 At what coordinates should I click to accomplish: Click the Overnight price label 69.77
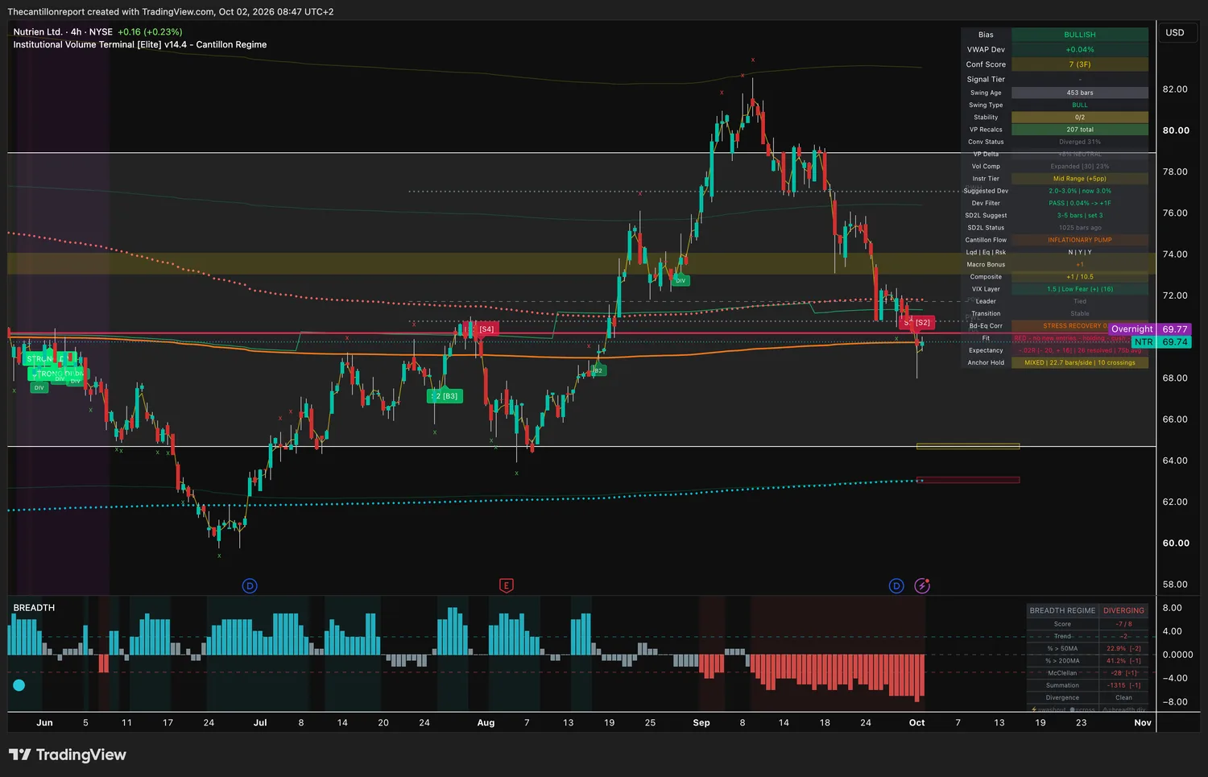(x=1149, y=329)
